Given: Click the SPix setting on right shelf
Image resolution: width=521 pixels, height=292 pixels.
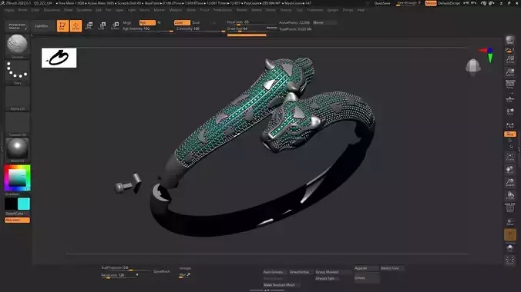Looking at the screenshot, I should [510, 50].
